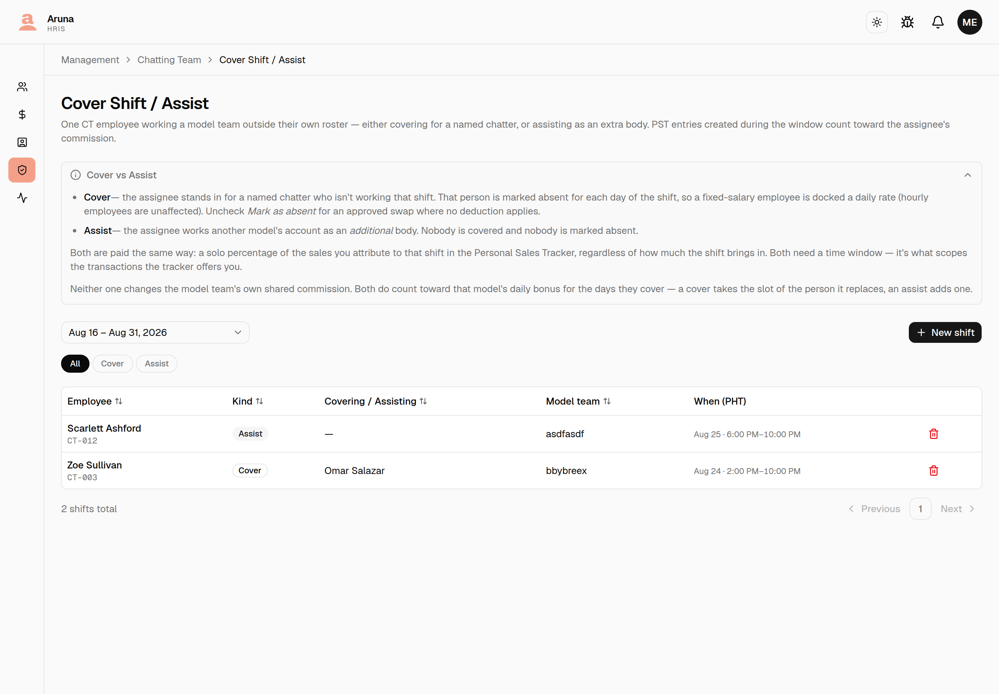Viewport: 999px width, 694px height.
Task: Click the When (PHT) column header
Action: 719,401
